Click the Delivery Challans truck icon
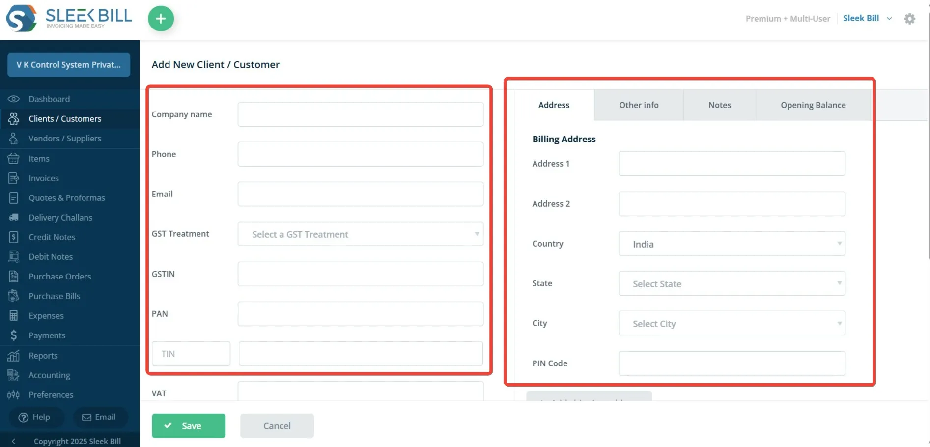 coord(14,217)
